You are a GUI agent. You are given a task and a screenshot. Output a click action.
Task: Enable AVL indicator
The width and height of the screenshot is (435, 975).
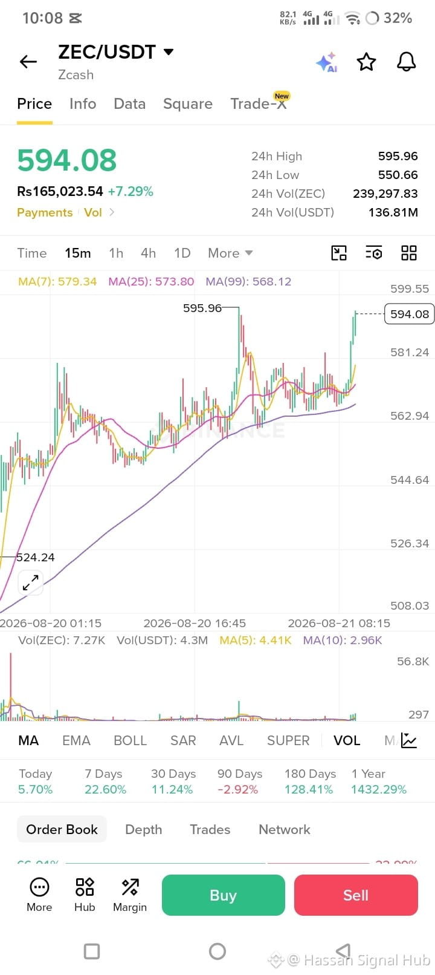[x=231, y=740]
